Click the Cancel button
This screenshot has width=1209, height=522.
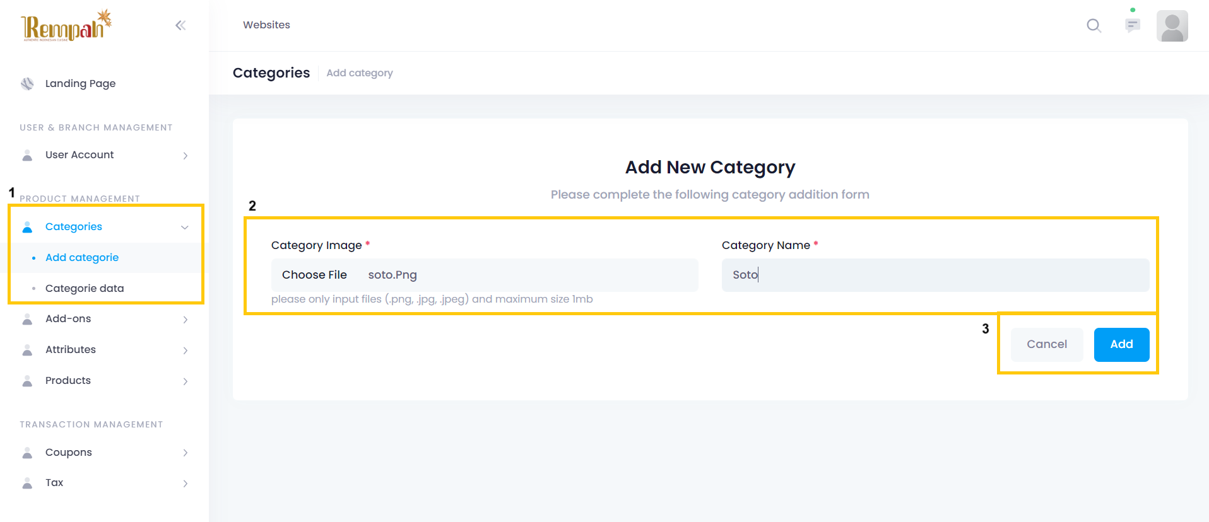1046,344
